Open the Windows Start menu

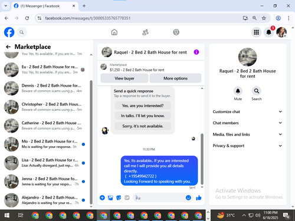[x=6, y=215]
